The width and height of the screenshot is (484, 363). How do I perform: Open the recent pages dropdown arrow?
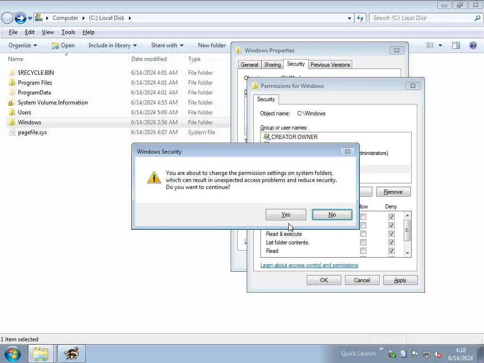[30, 18]
